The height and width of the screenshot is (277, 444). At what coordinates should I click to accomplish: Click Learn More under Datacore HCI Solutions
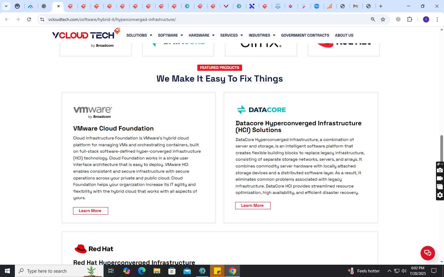(x=253, y=206)
